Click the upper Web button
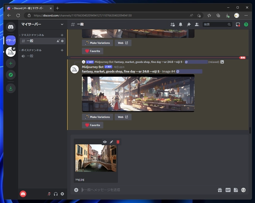 tap(123, 43)
